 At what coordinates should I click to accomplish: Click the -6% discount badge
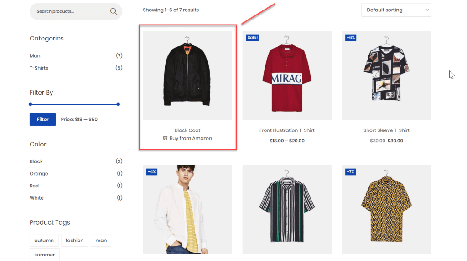point(350,38)
